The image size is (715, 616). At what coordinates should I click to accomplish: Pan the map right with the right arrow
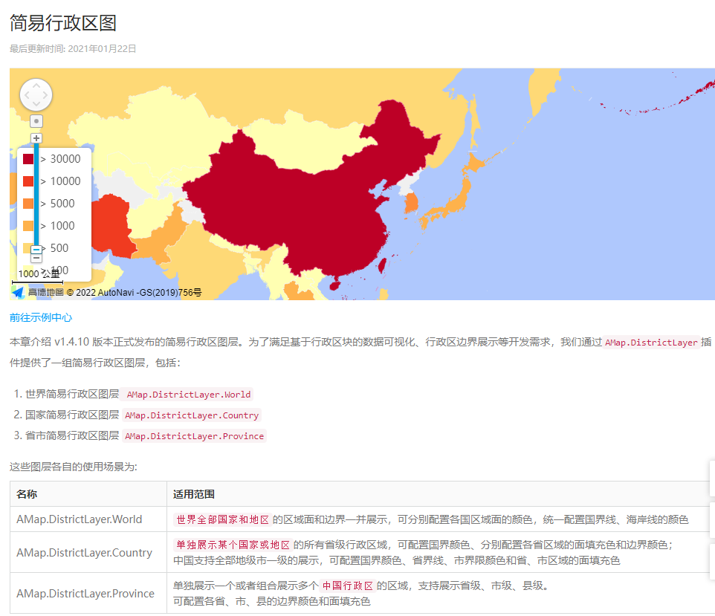[x=45, y=95]
